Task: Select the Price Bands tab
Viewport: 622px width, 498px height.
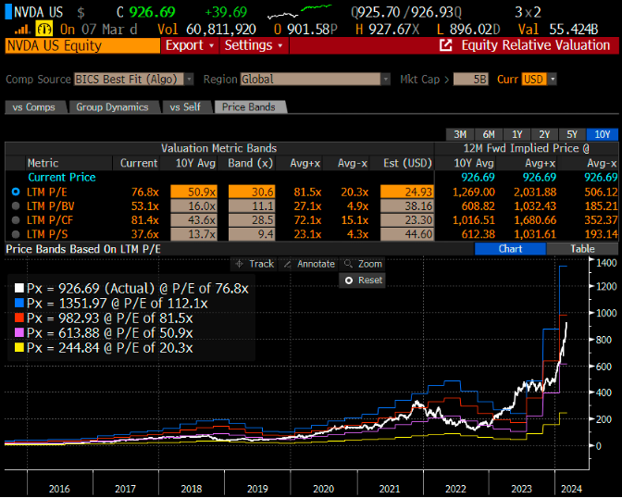Action: click(249, 107)
